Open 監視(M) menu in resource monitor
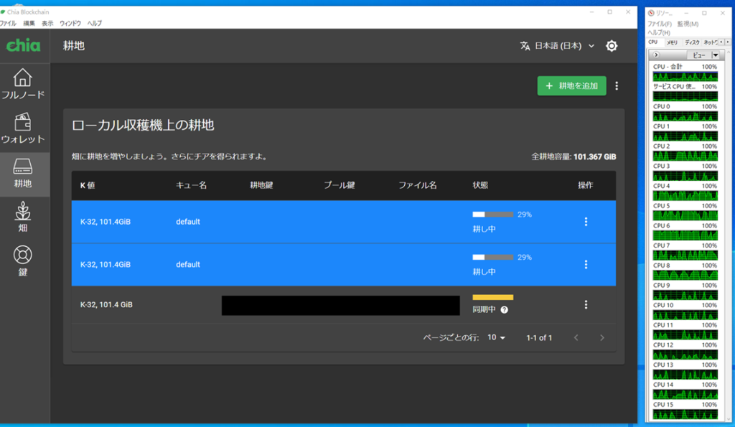 point(688,24)
